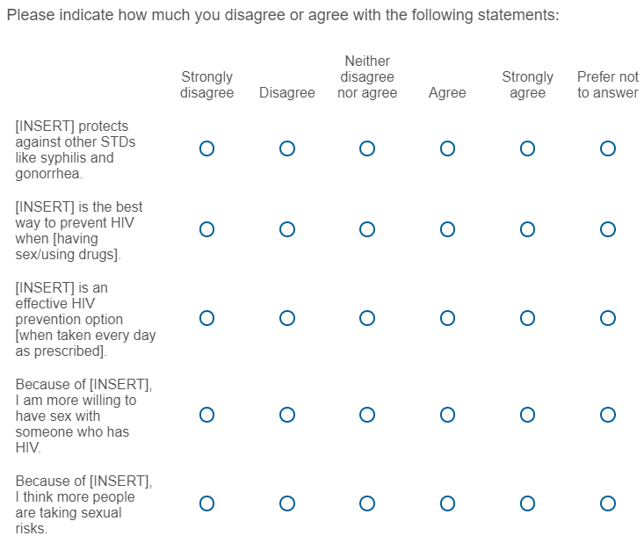
Task: Select Disagree for best way to prevent HIV
Action: coord(287,229)
